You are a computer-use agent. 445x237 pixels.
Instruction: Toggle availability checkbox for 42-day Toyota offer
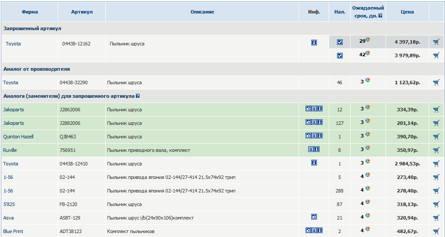pyautogui.click(x=340, y=55)
